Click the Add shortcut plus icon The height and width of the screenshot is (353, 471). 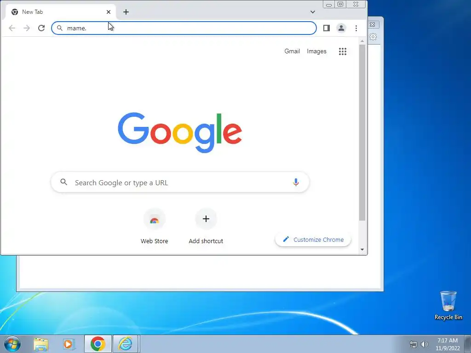206,219
